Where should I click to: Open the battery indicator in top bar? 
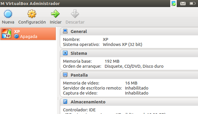[193, 4]
